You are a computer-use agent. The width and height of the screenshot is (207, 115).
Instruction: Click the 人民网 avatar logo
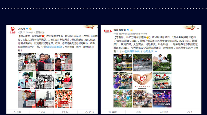tap(13, 30)
